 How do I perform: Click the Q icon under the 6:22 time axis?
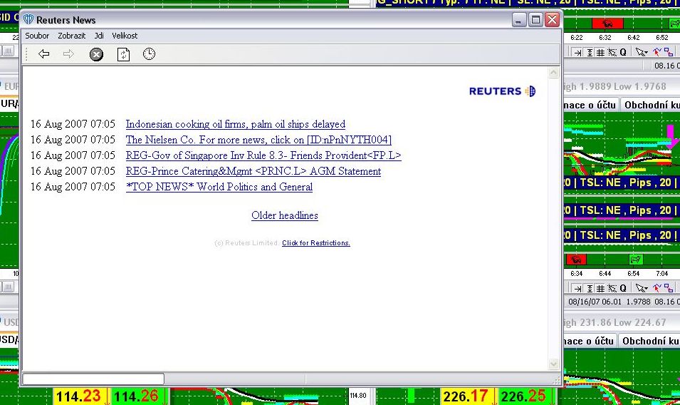(x=623, y=53)
